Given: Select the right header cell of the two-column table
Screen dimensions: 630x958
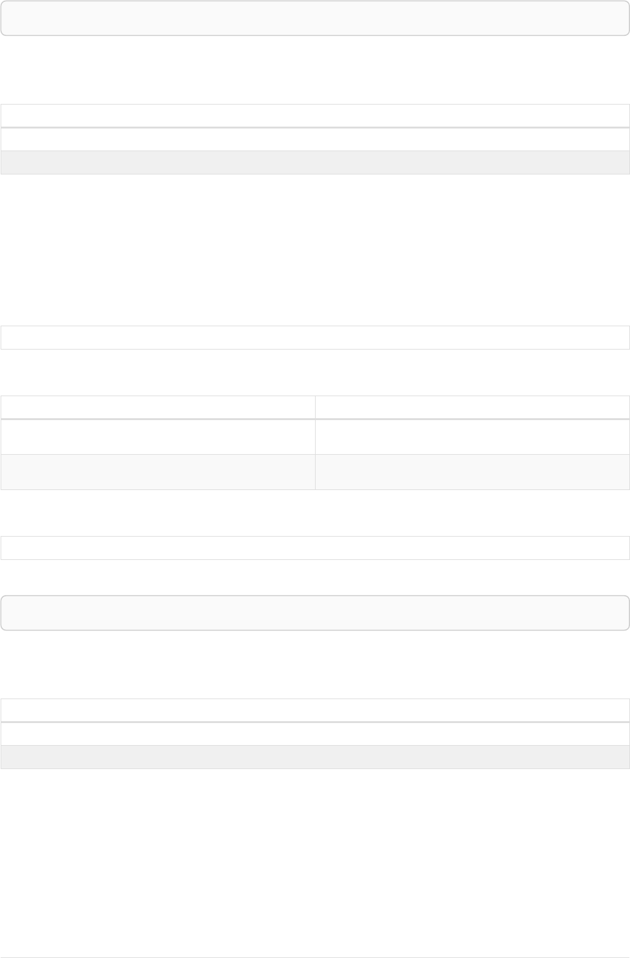Looking at the screenshot, I should click(x=472, y=407).
